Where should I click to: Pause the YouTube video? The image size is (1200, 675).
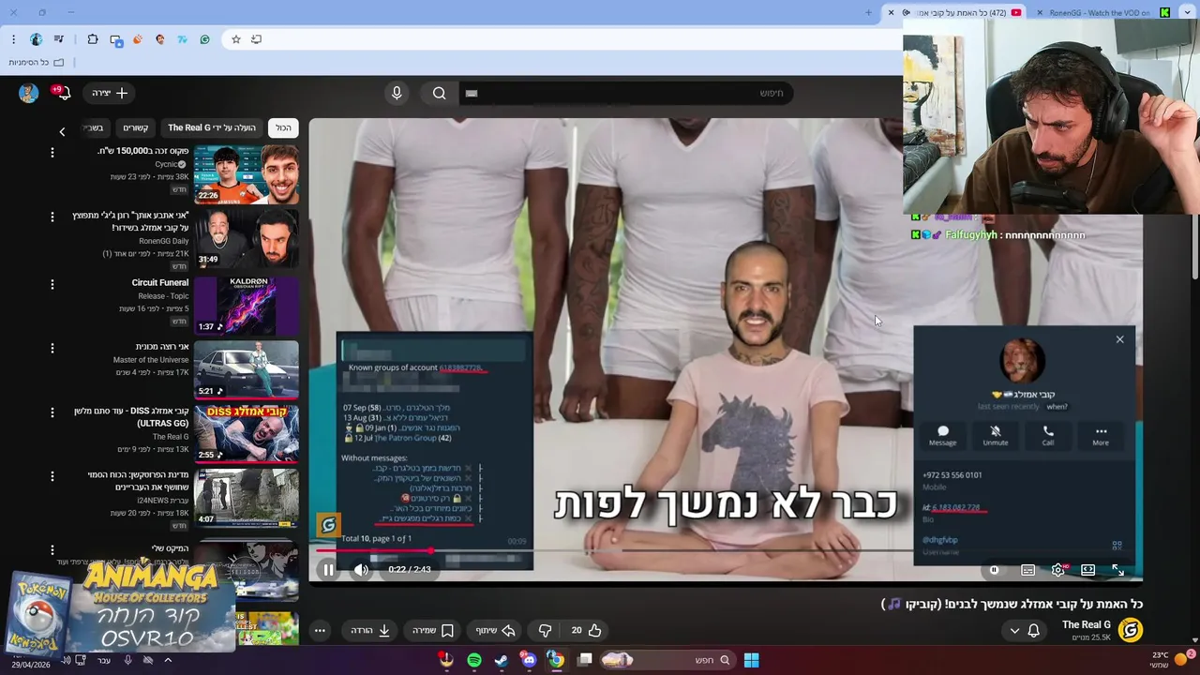pyautogui.click(x=328, y=569)
